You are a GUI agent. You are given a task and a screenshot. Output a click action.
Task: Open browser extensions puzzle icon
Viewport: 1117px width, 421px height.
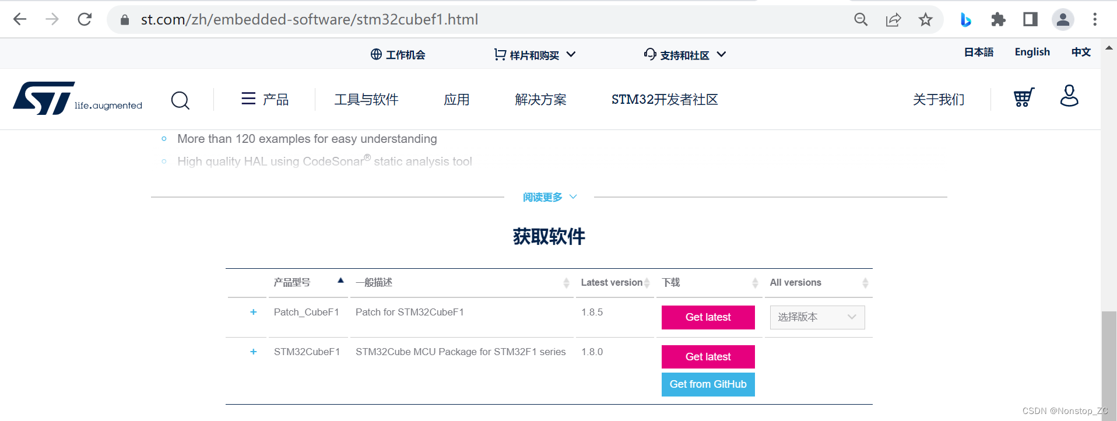click(998, 20)
